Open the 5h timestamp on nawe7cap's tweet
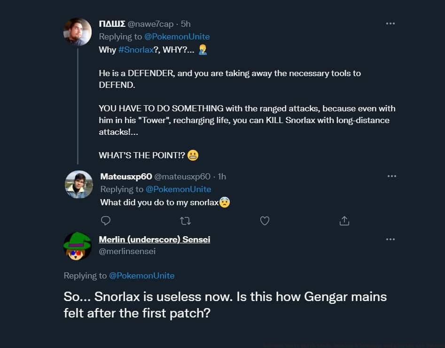Viewport: 445px width, 348px height. click(x=186, y=24)
